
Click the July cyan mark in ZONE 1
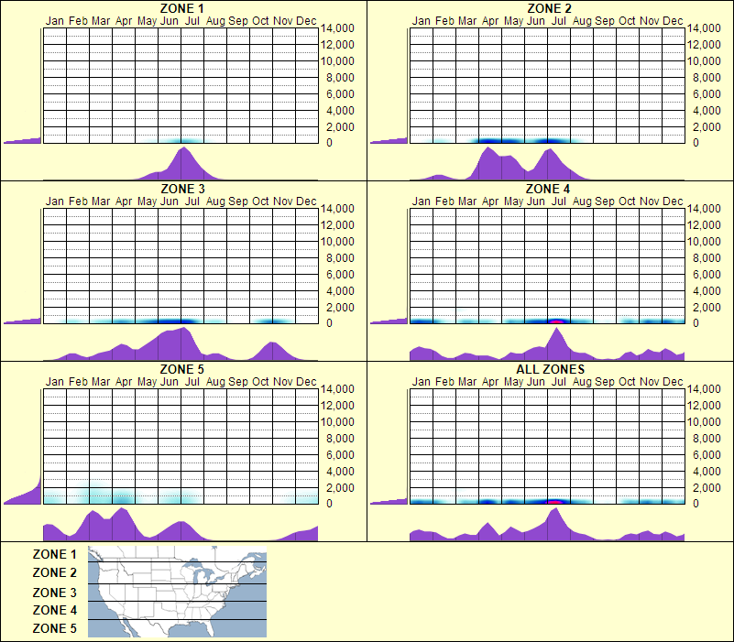[186, 139]
